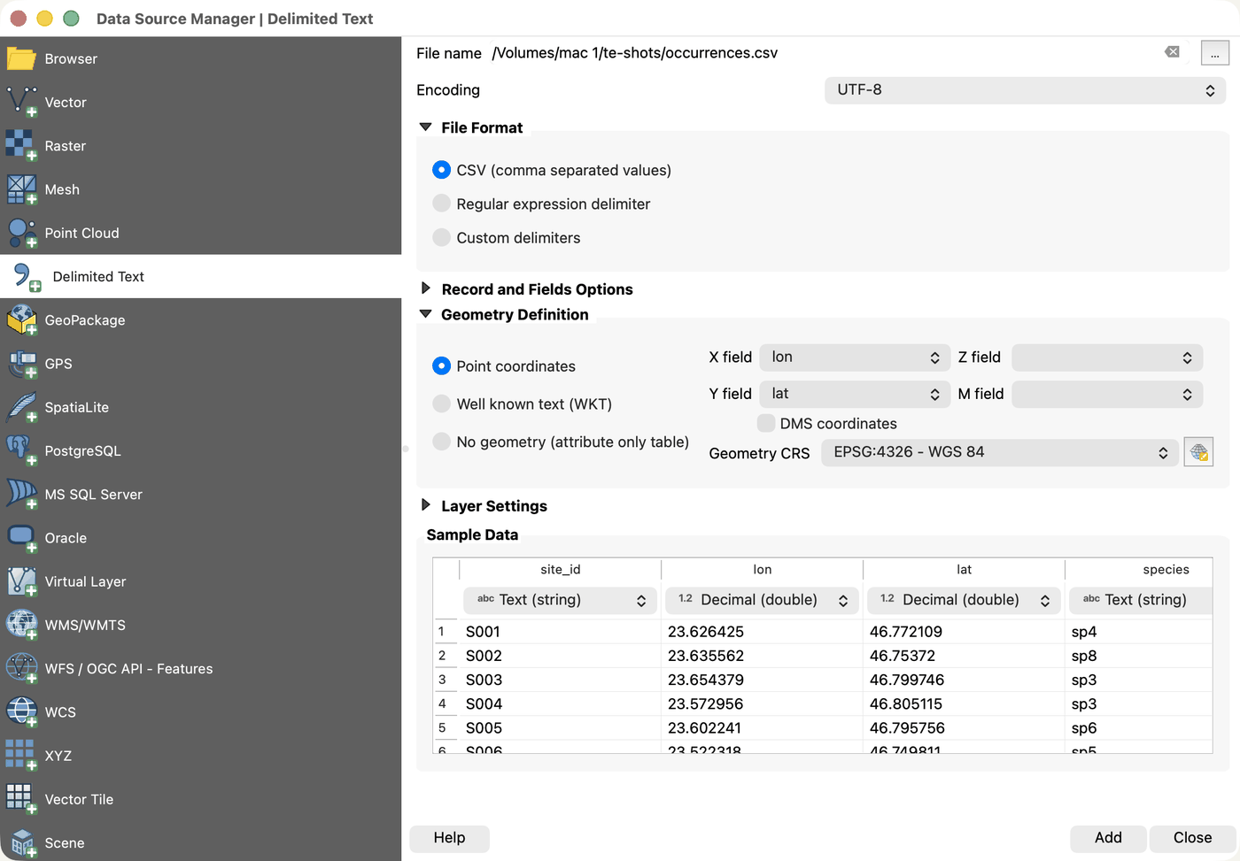Switch to the Vector tab label

click(x=66, y=102)
